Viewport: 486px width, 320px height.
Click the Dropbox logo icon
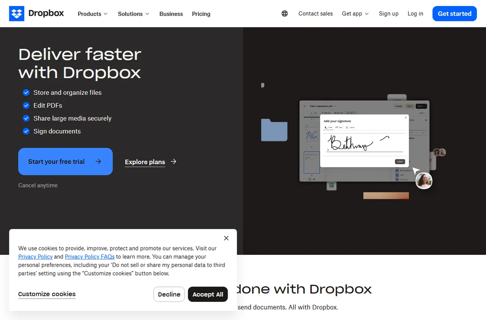17,14
